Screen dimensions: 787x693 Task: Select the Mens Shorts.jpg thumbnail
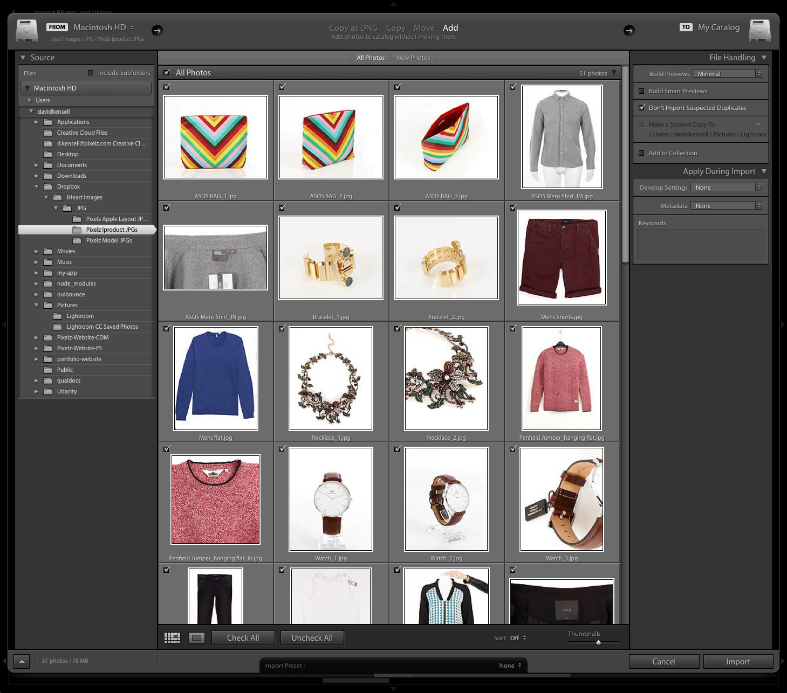pos(562,258)
